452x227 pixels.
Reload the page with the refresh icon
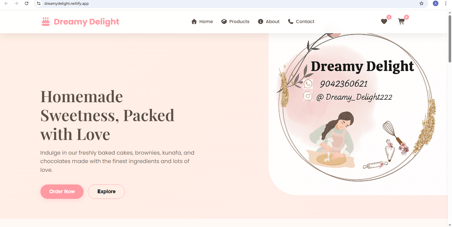[27, 3]
